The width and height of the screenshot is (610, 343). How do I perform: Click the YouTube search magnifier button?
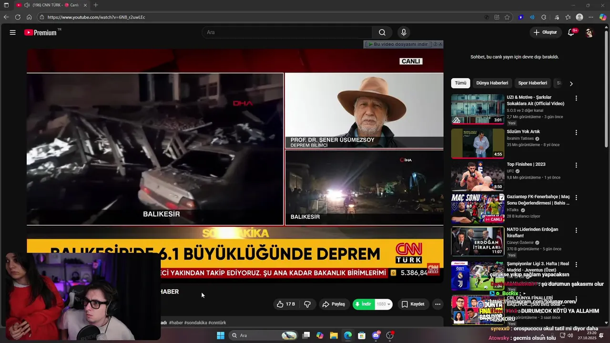point(382,32)
